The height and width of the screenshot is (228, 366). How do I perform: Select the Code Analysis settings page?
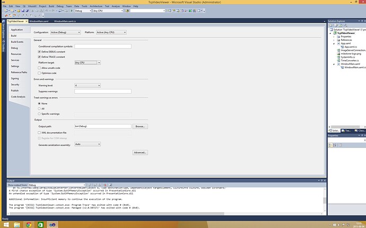pyautogui.click(x=18, y=97)
